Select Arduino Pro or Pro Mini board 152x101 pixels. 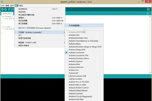pos(84,82)
